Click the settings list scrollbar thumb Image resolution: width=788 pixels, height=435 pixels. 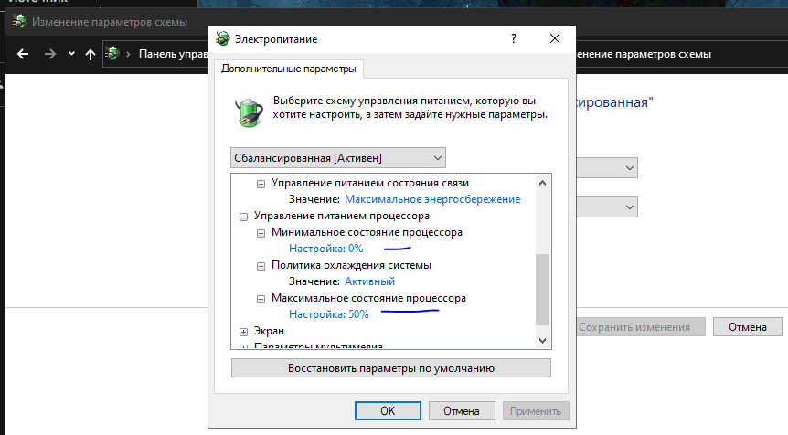point(542,290)
